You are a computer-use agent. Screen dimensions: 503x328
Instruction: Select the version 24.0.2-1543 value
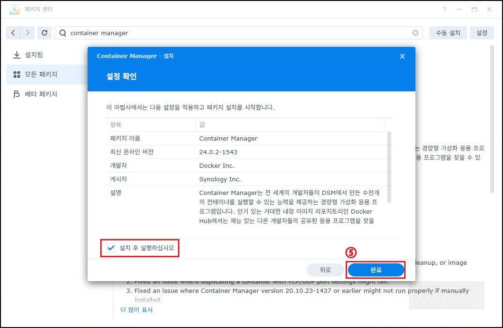218,152
